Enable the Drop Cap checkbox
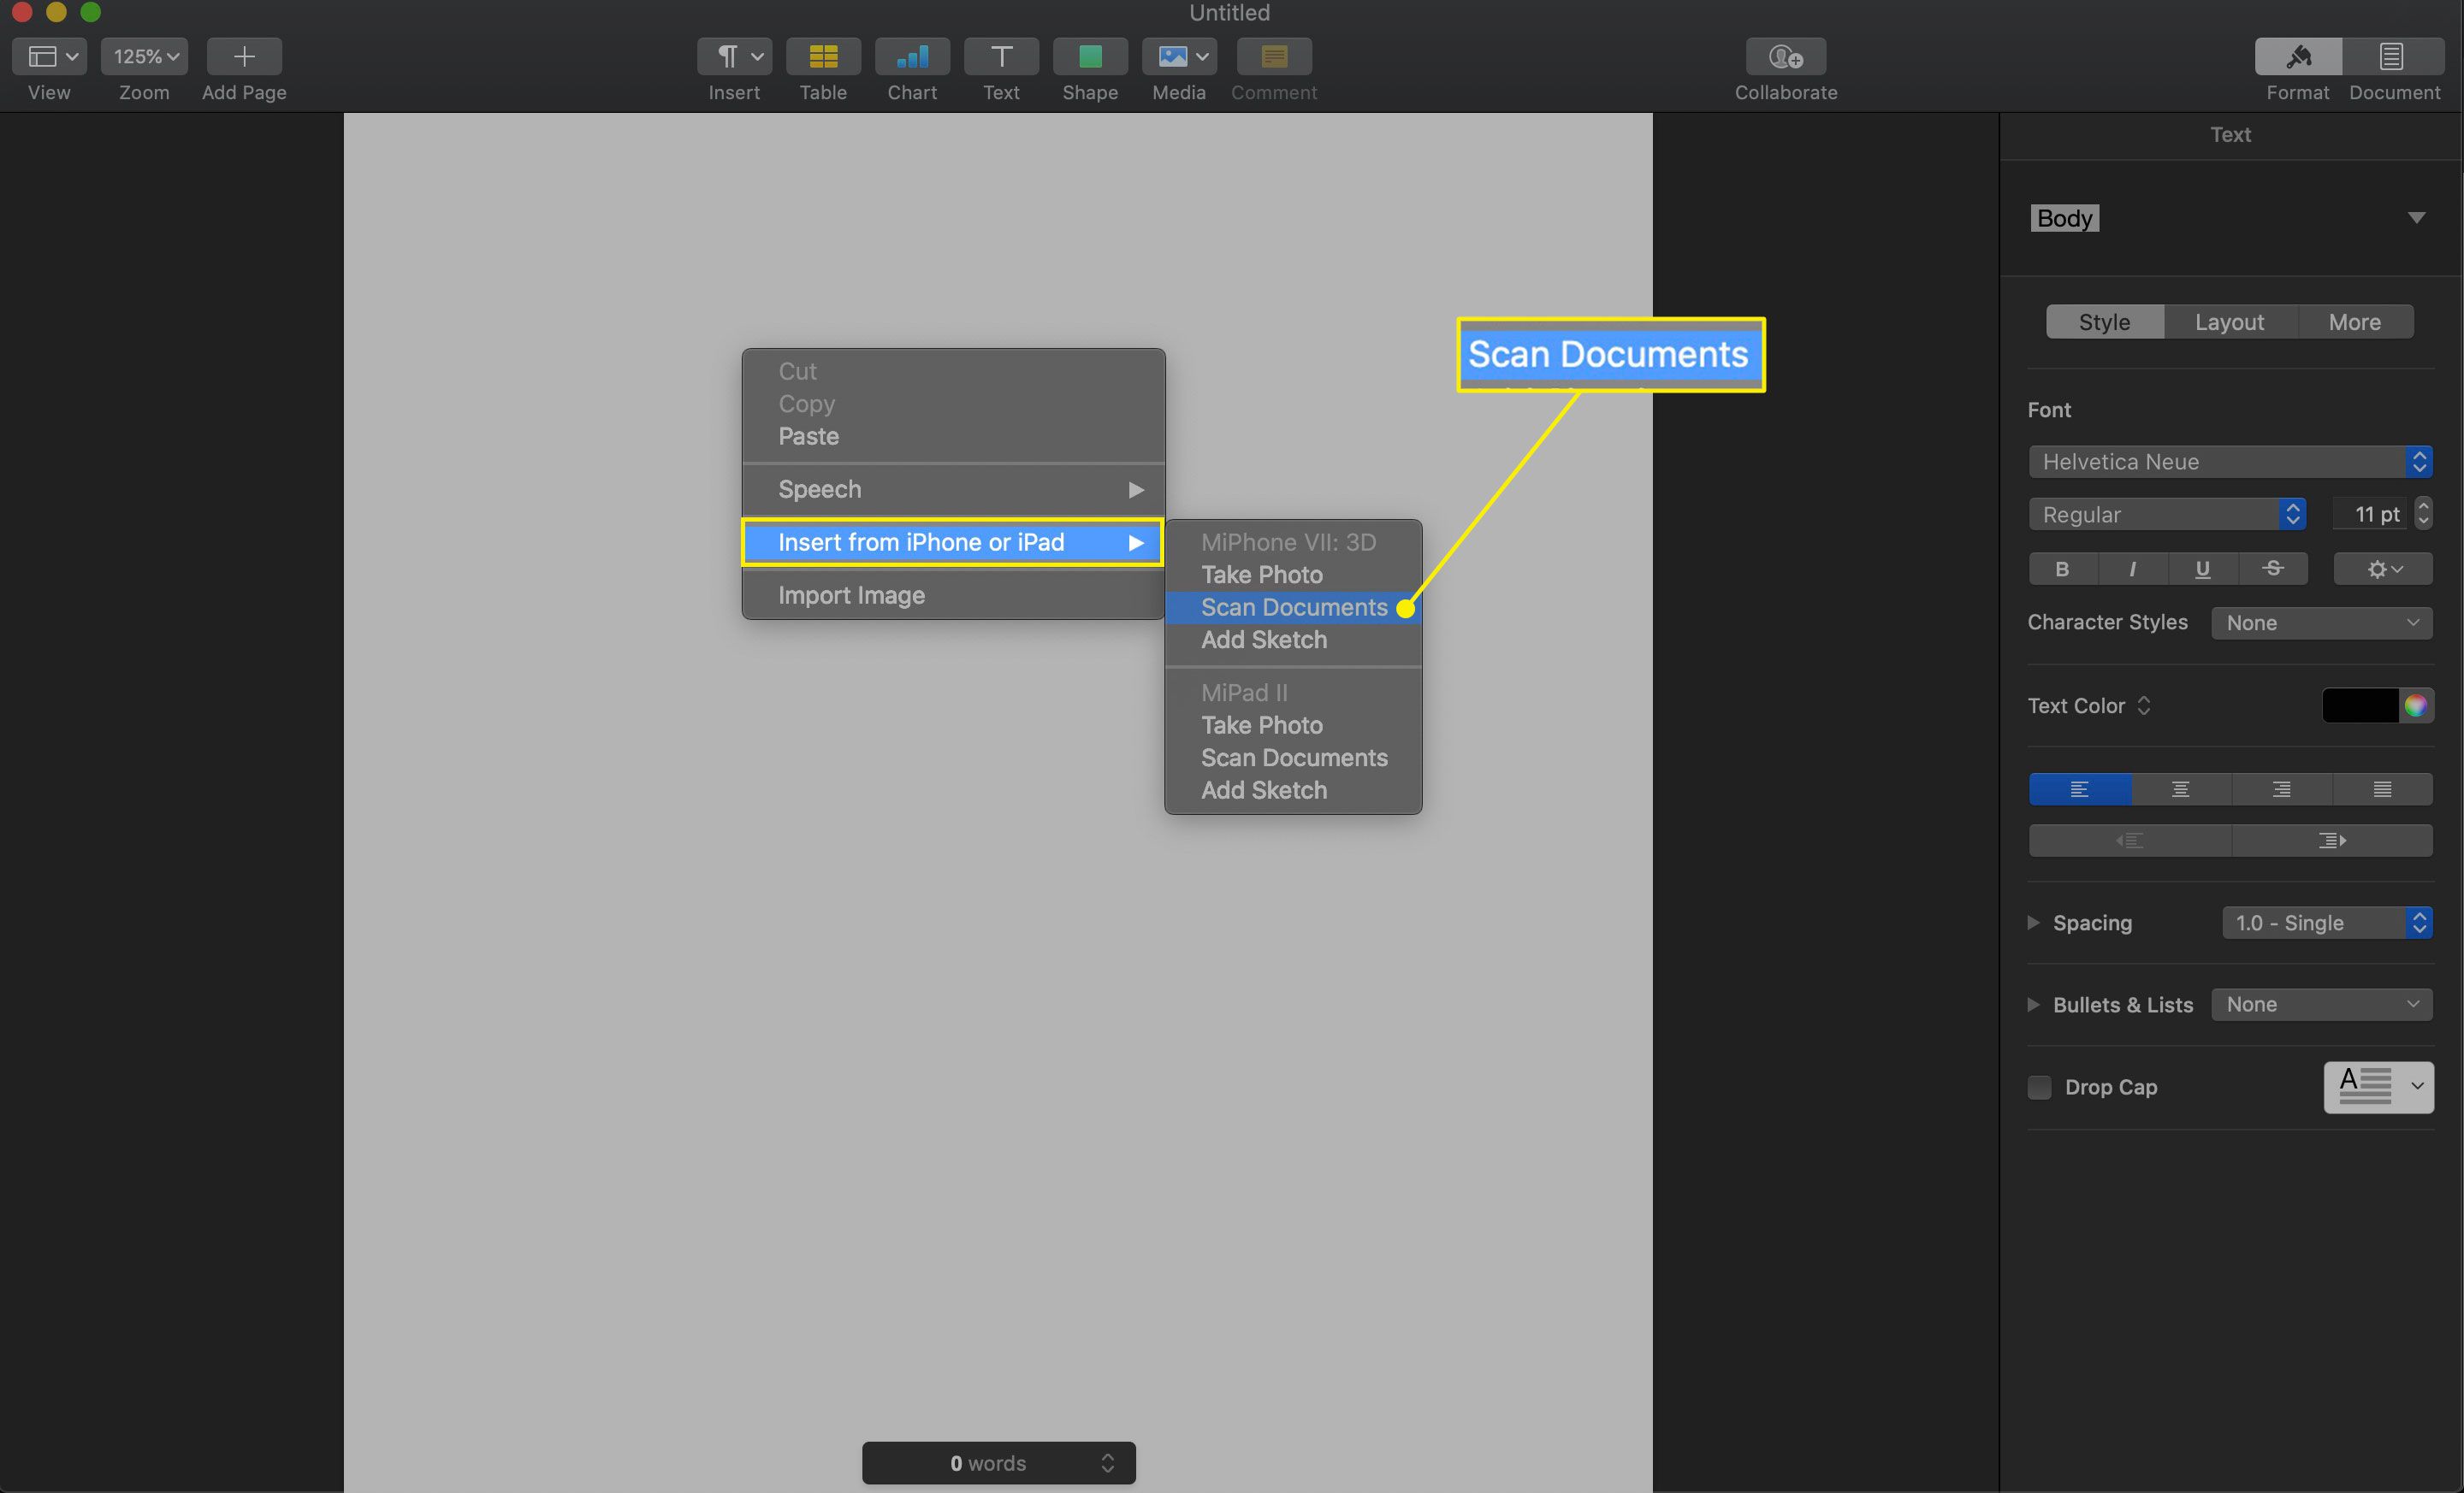2464x1493 pixels. [2039, 1086]
